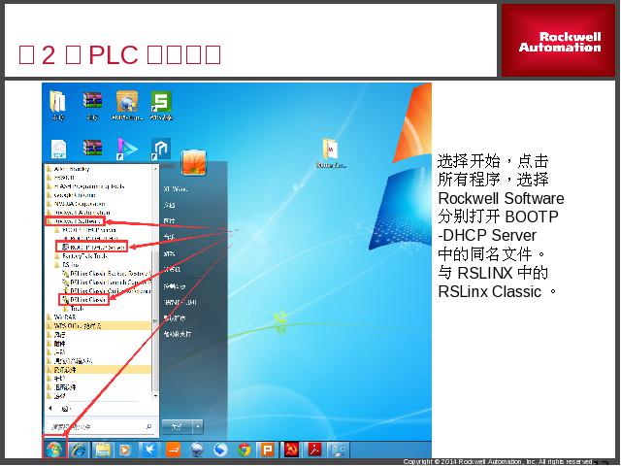Click the magnifier icon in the search box
Viewport: 621px width, 466px height.
148,426
